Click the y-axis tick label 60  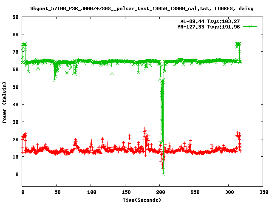(x=16, y=69)
